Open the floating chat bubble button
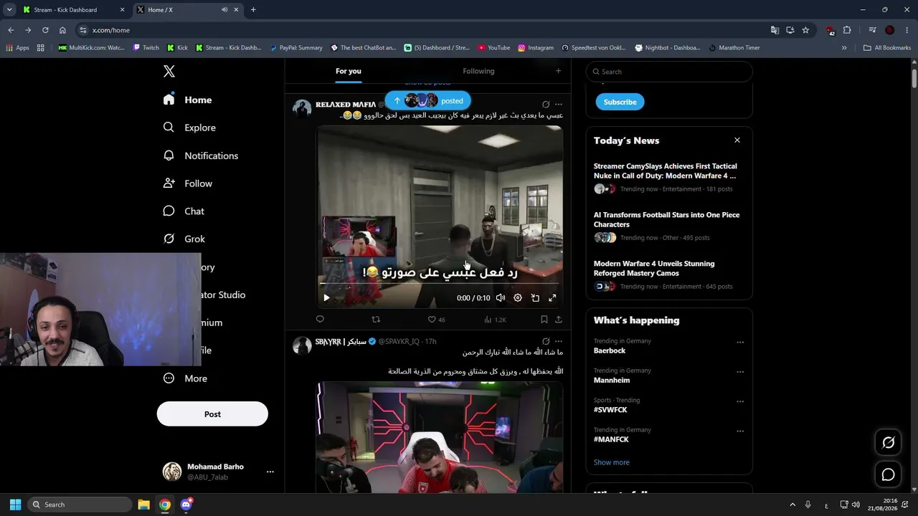 (888, 474)
